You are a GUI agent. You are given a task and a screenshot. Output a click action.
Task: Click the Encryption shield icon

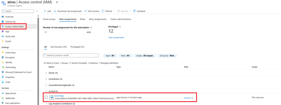(3, 58)
